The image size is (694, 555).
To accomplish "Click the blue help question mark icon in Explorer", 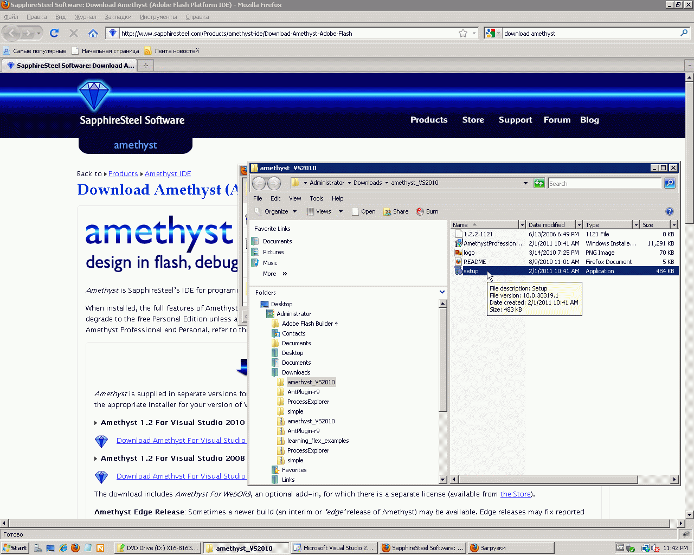I will tap(670, 211).
